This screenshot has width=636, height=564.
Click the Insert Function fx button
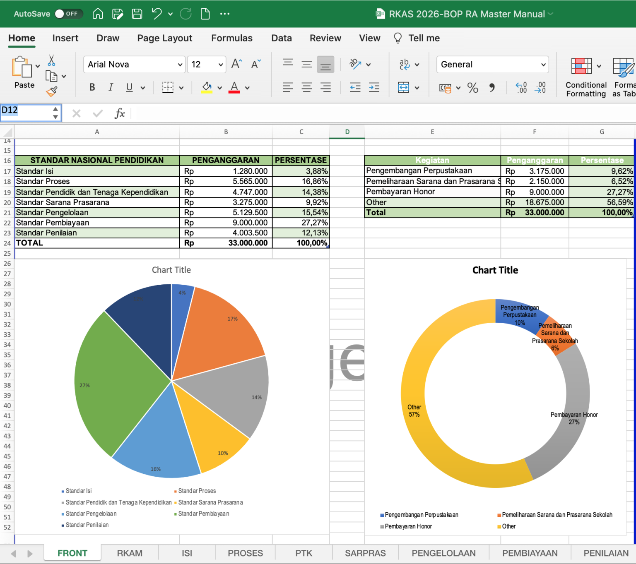tap(120, 113)
